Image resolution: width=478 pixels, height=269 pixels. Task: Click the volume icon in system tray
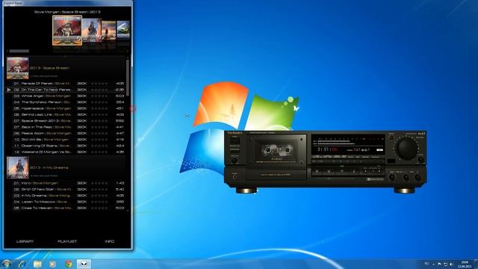(452, 264)
